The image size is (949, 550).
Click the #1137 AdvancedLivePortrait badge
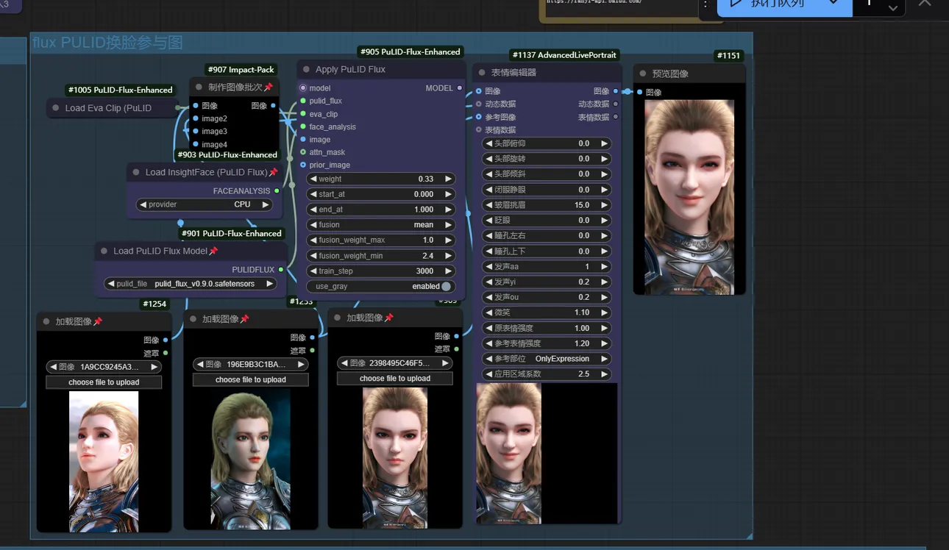point(564,55)
